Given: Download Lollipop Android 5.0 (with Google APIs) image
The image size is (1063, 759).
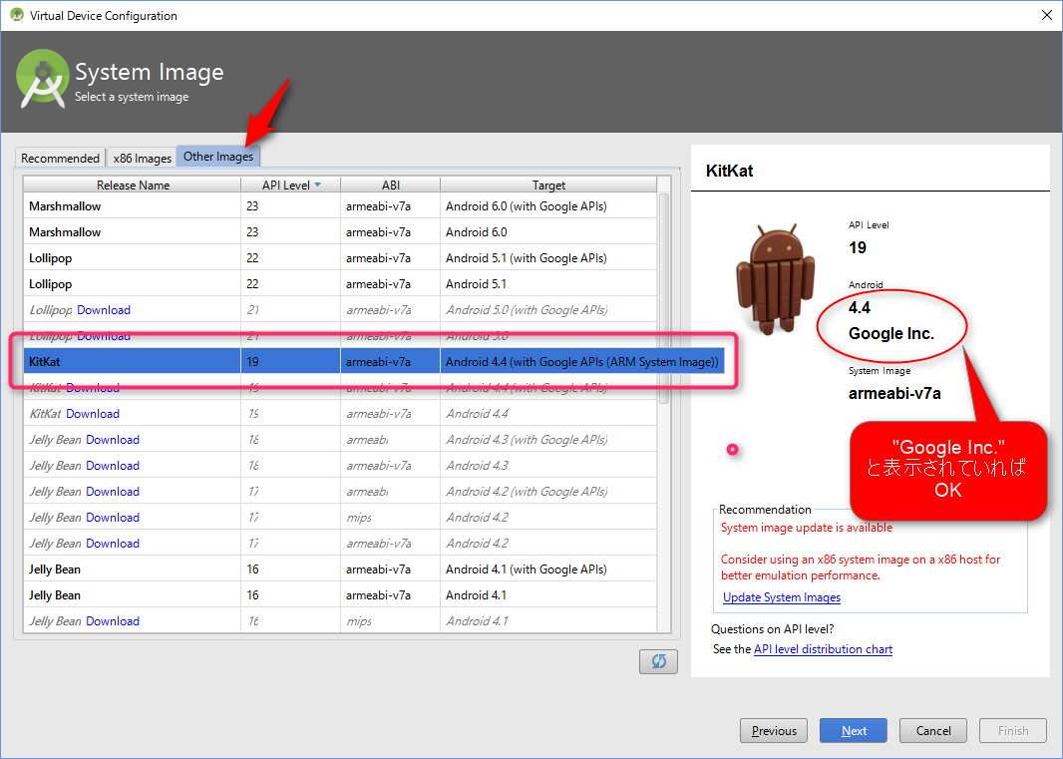Looking at the screenshot, I should [104, 310].
